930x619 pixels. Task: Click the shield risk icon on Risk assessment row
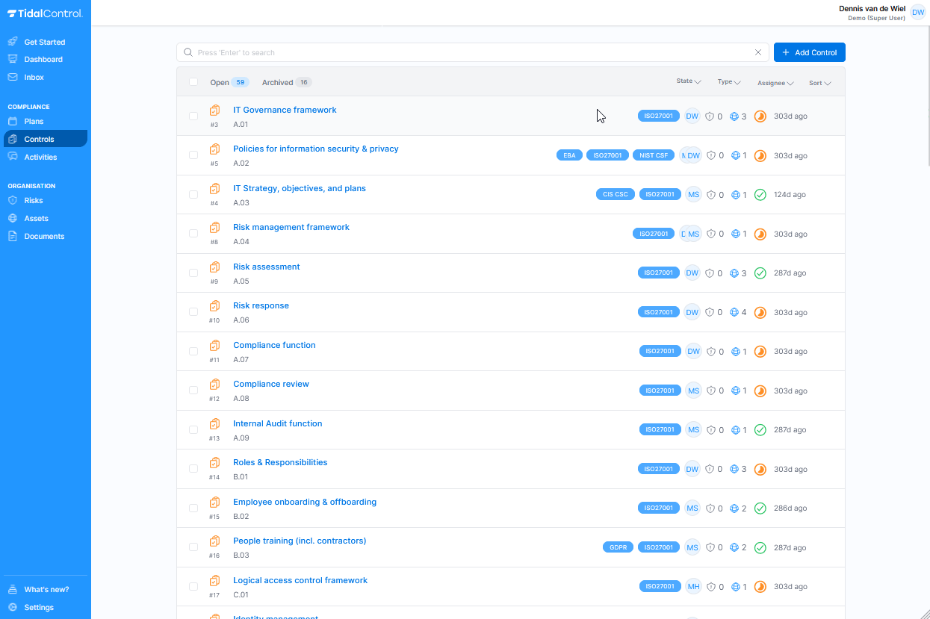pos(710,273)
